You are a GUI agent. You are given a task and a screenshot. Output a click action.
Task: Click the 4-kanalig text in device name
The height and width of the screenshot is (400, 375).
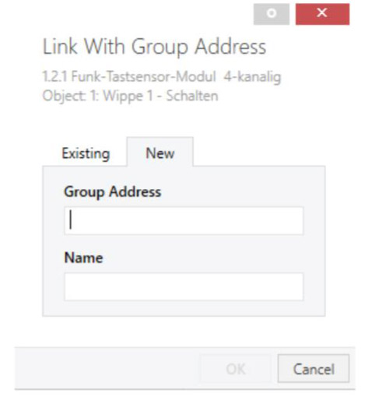[x=253, y=77]
